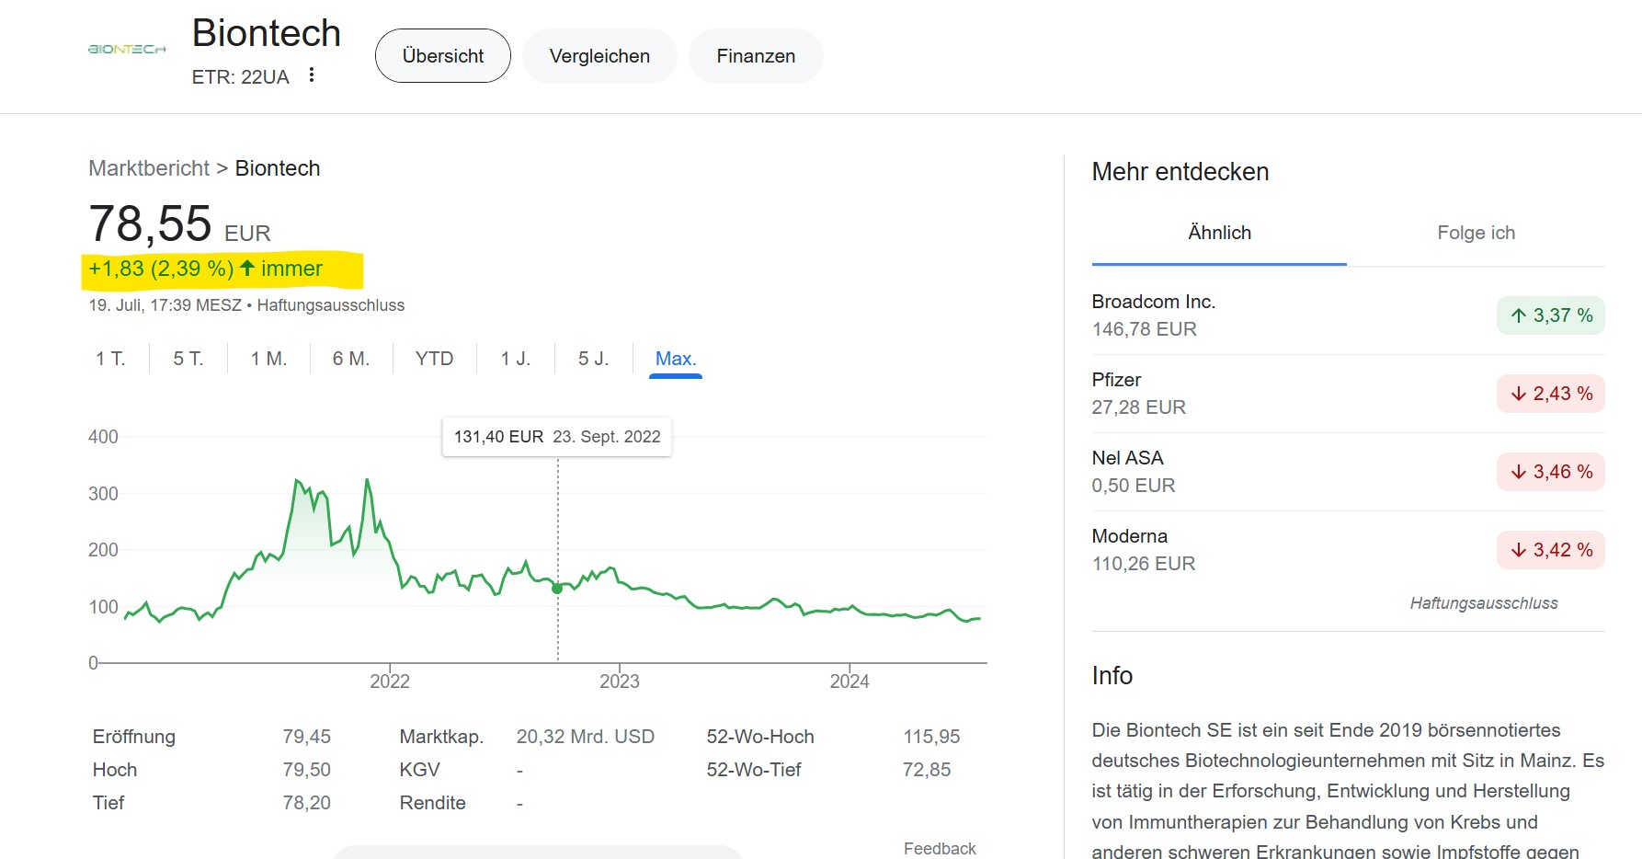The width and height of the screenshot is (1642, 859).
Task: Open the three-dot menu next to ETR: 22UA
Action: point(312,75)
